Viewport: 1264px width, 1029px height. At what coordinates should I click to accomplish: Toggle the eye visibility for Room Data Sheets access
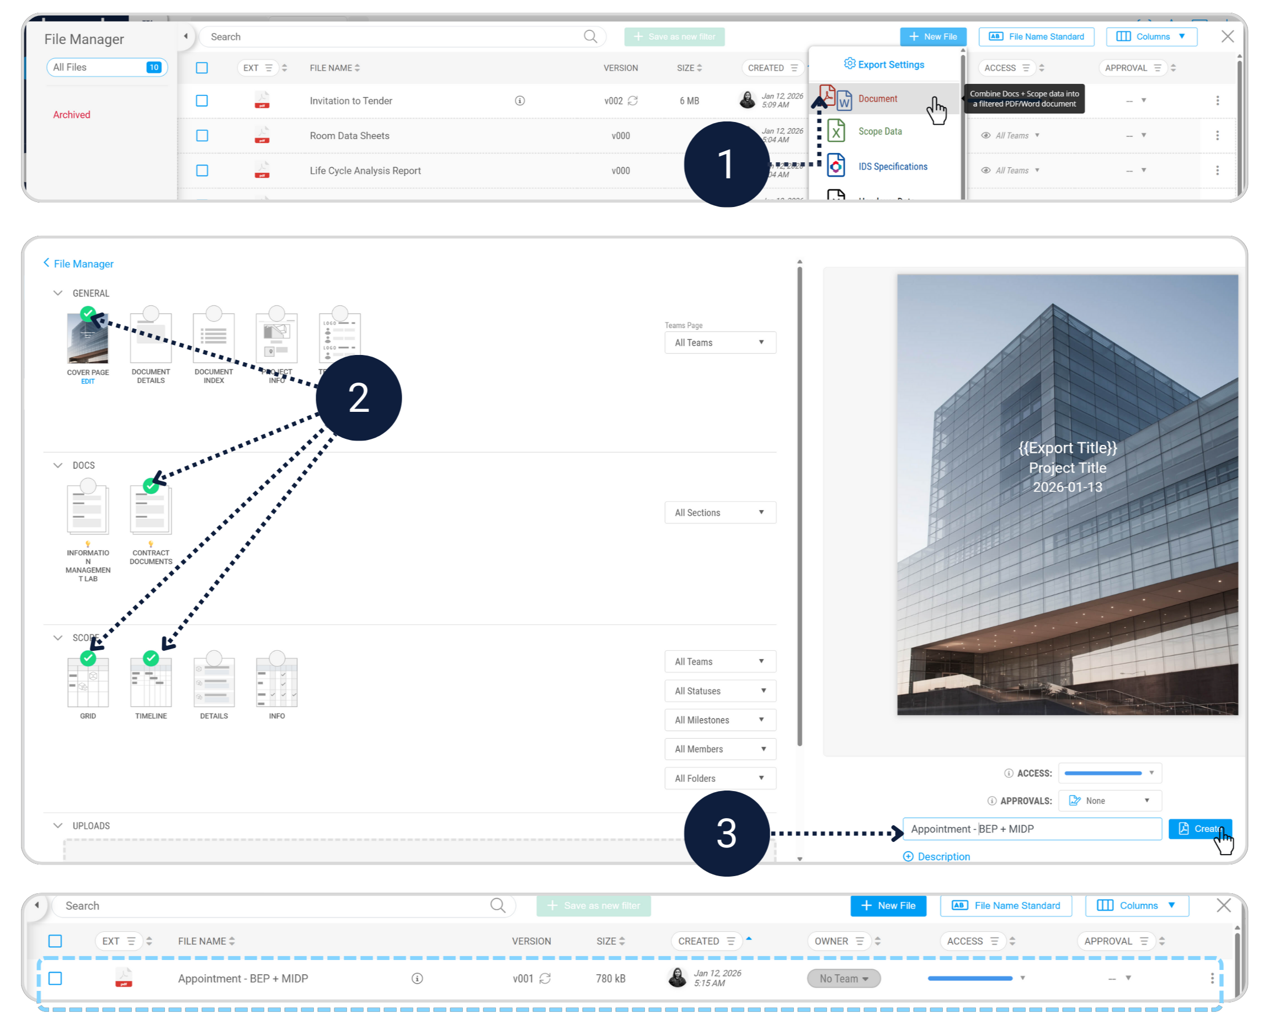point(985,136)
